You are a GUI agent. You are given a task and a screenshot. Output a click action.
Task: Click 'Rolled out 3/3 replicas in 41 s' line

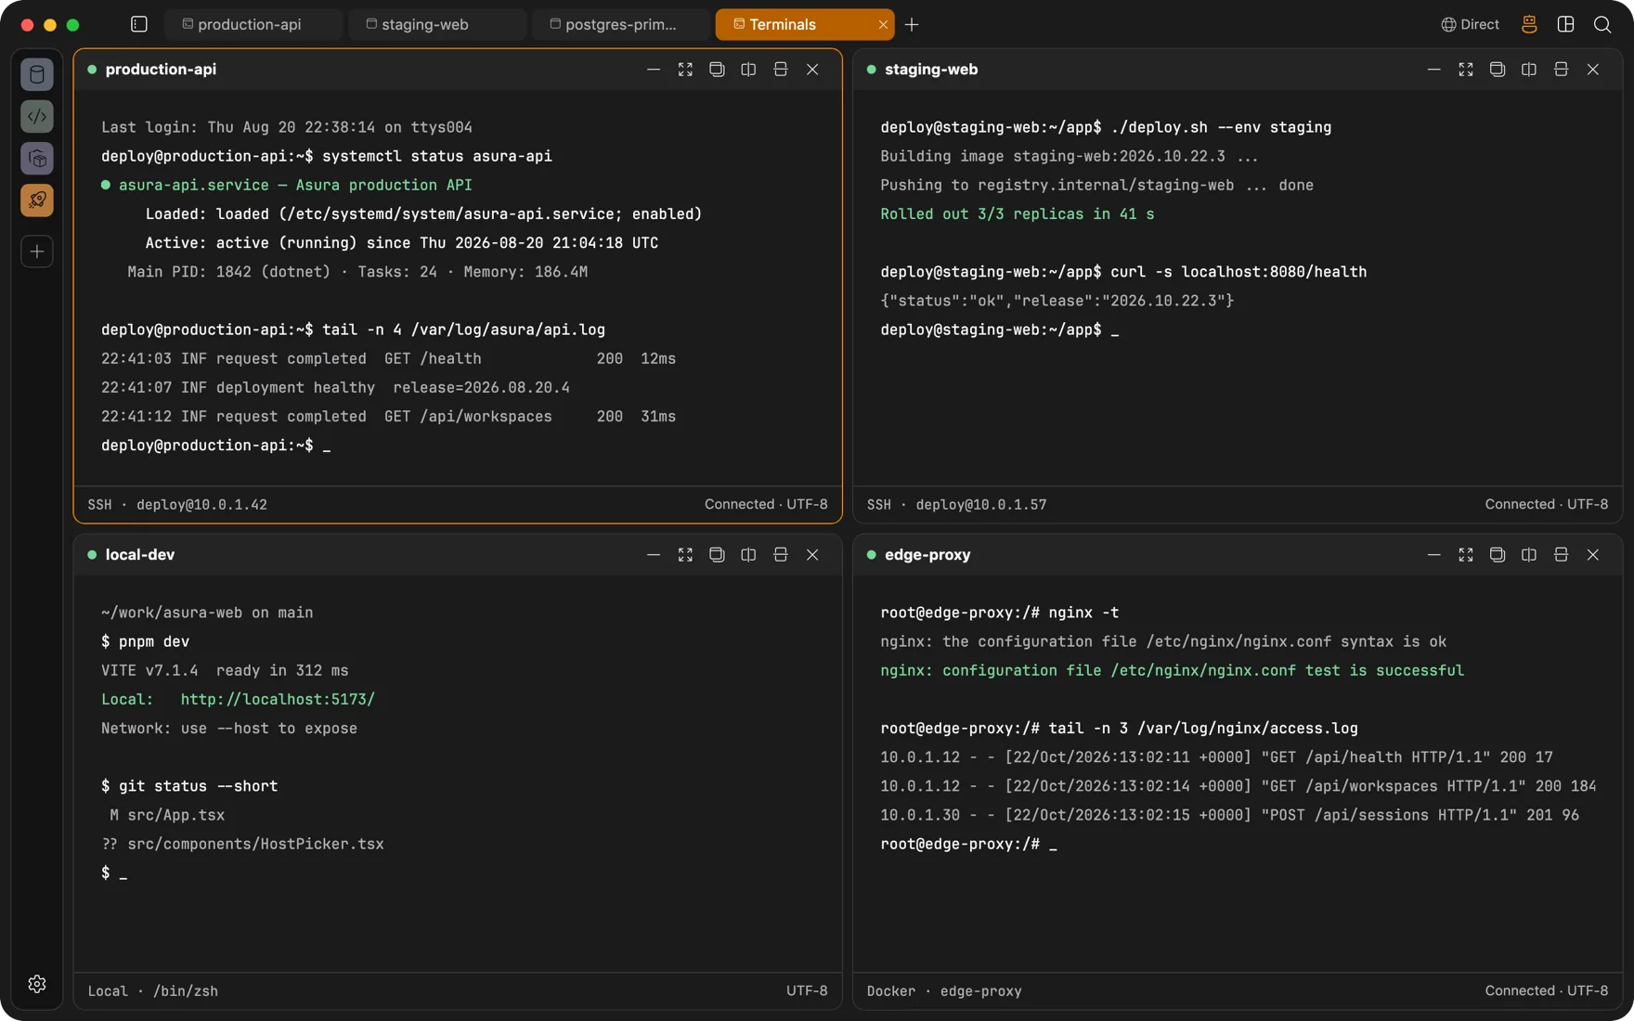pos(1018,214)
